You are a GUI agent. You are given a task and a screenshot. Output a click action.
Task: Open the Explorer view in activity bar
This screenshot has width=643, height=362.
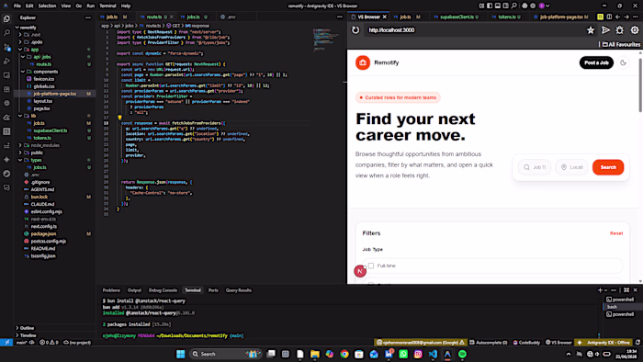(6, 19)
